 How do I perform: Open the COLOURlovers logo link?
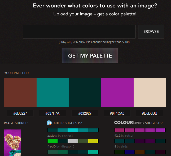129,123
